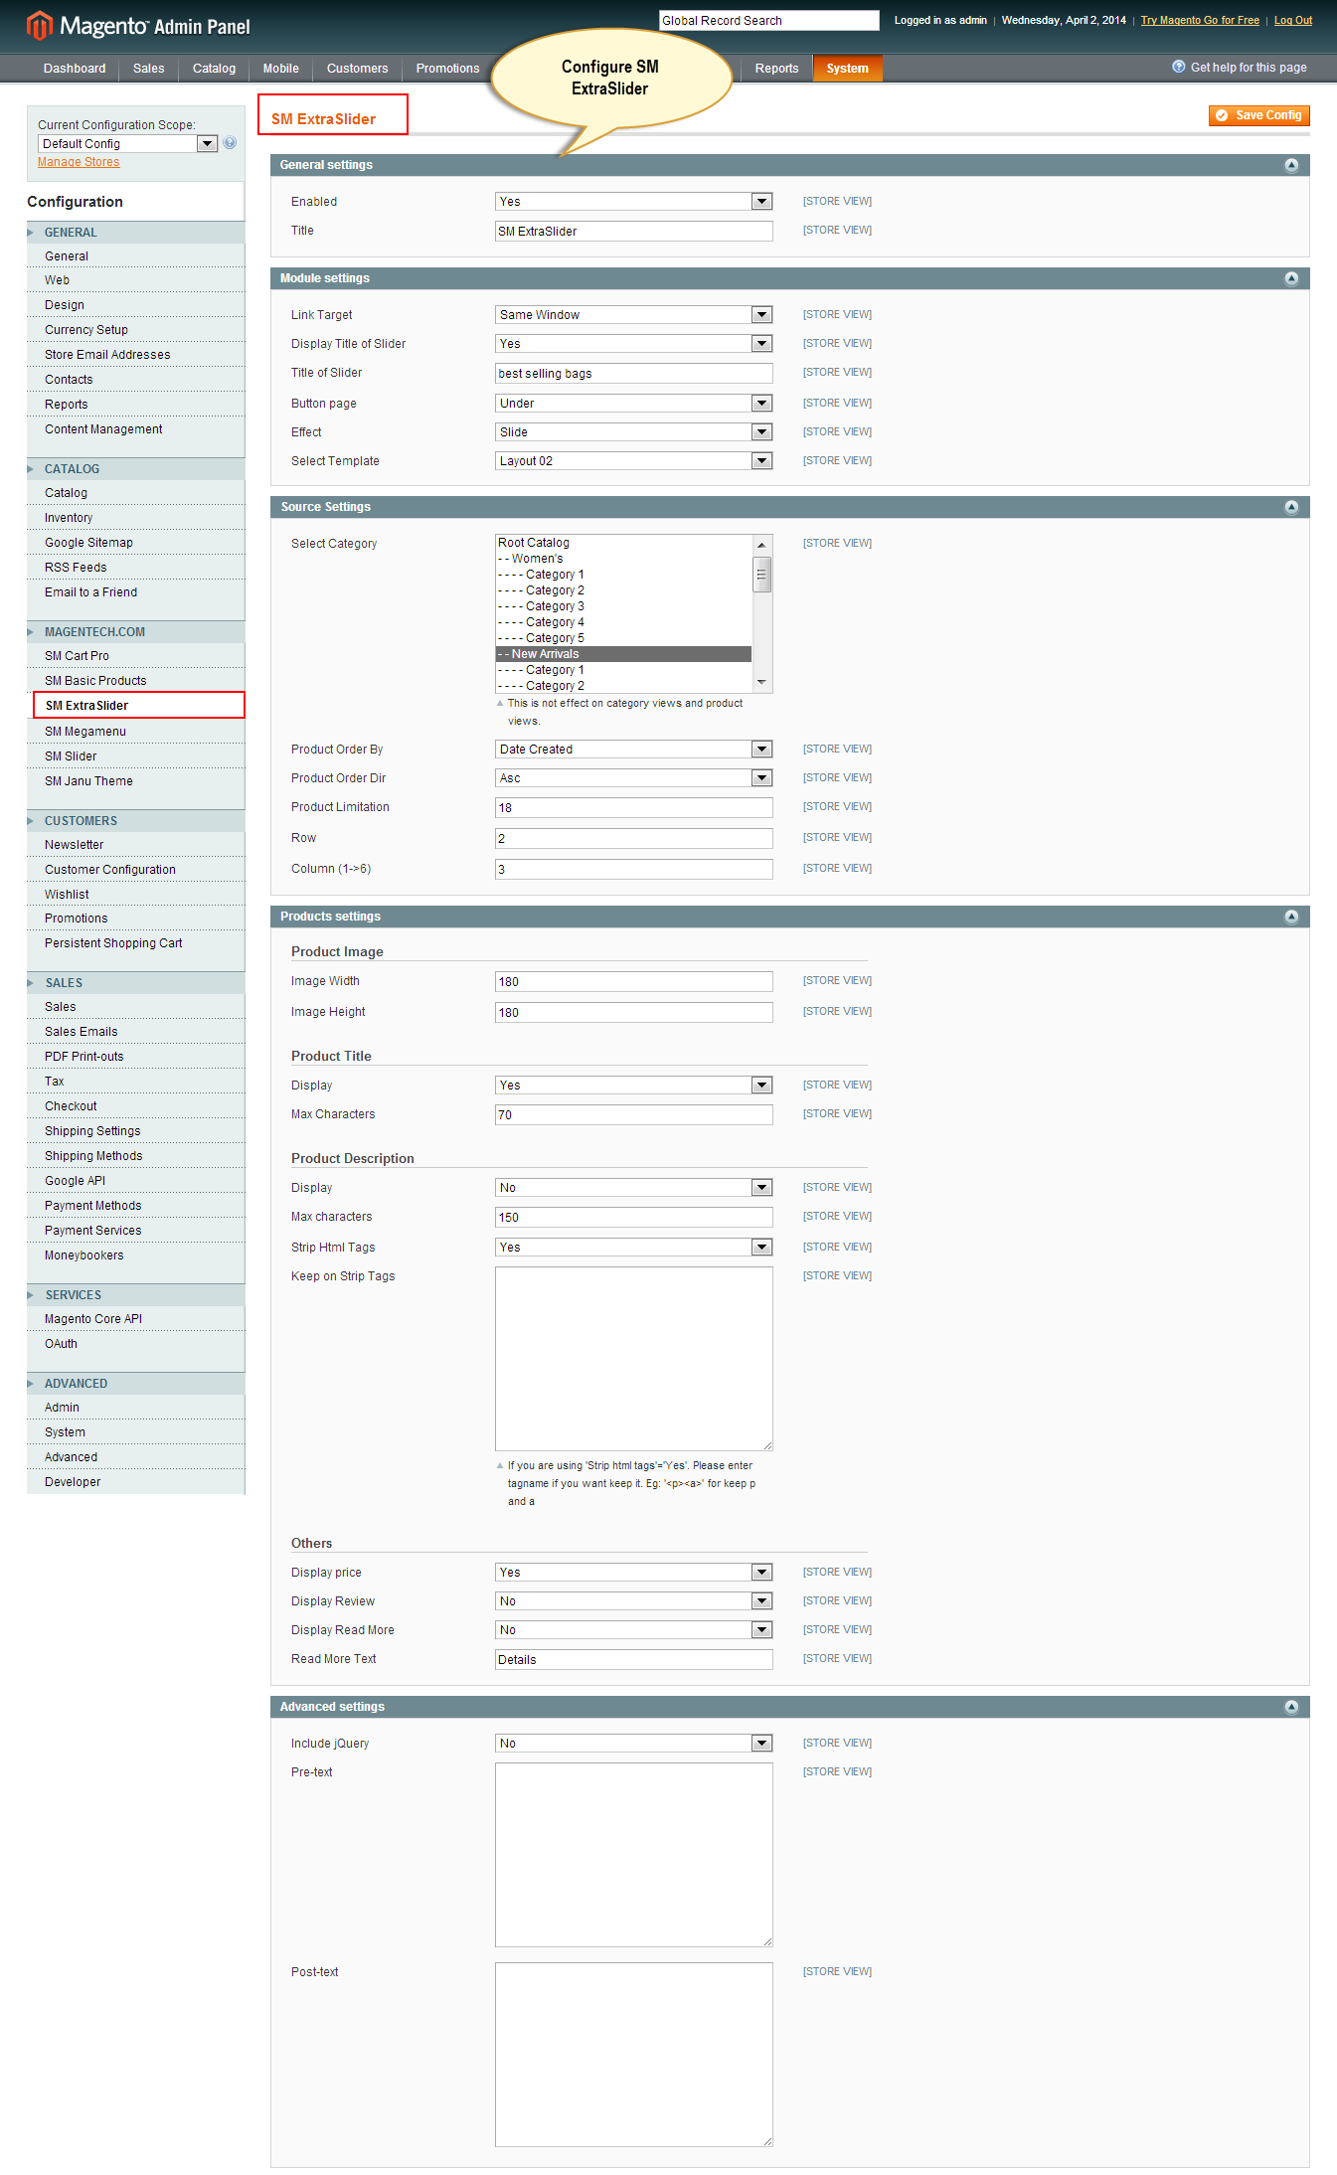
Task: Collapse the General settings section icon
Action: pos(1291,165)
